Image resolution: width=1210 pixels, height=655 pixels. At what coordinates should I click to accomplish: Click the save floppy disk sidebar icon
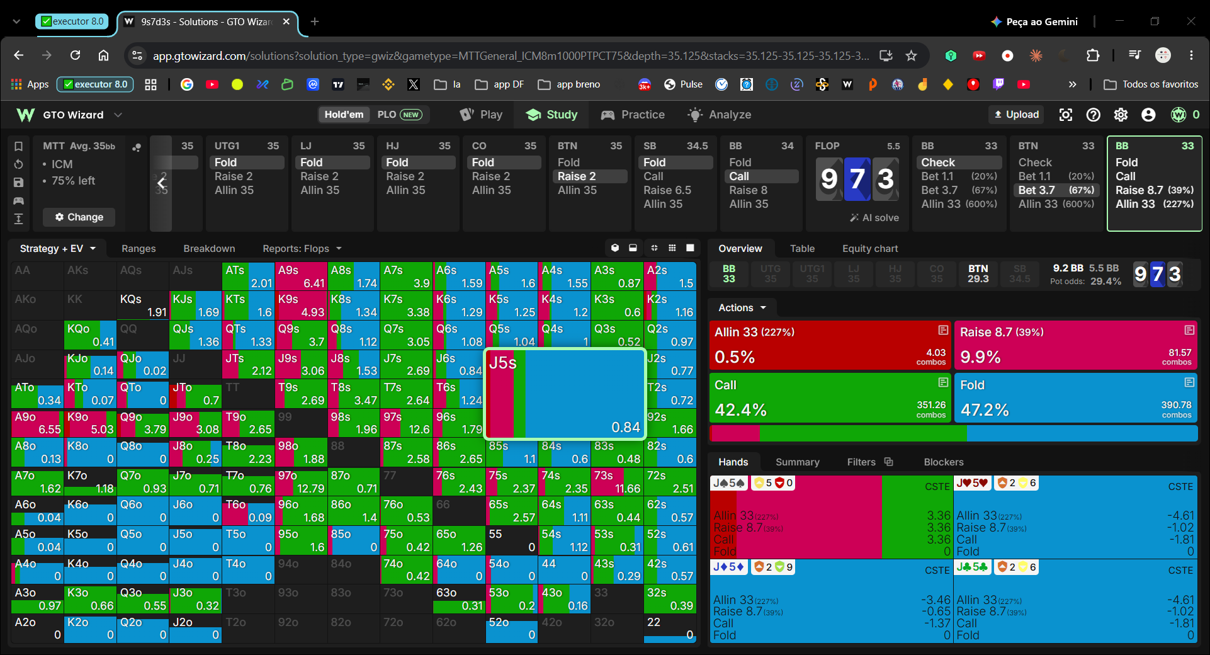point(19,183)
